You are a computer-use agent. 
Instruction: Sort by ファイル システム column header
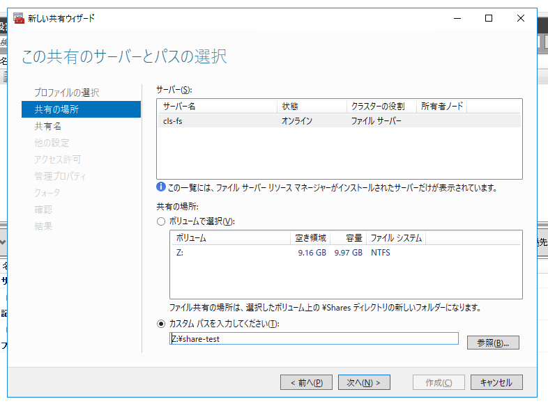[x=396, y=238]
